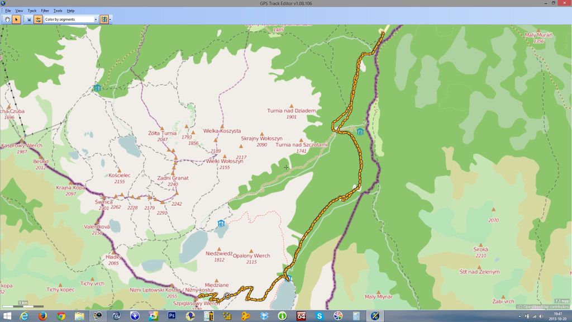
Task: Click the mountain hut icon near Wielka Koszysta track
Action: (360, 132)
